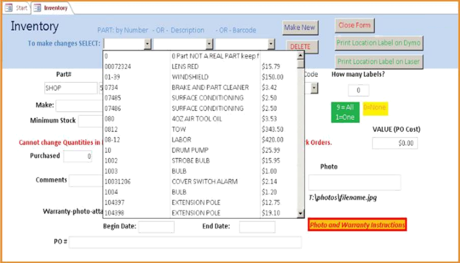Screen dimensions: 460x263
Task: Select the COVER SWITCH ALARM row
Action: (200, 182)
